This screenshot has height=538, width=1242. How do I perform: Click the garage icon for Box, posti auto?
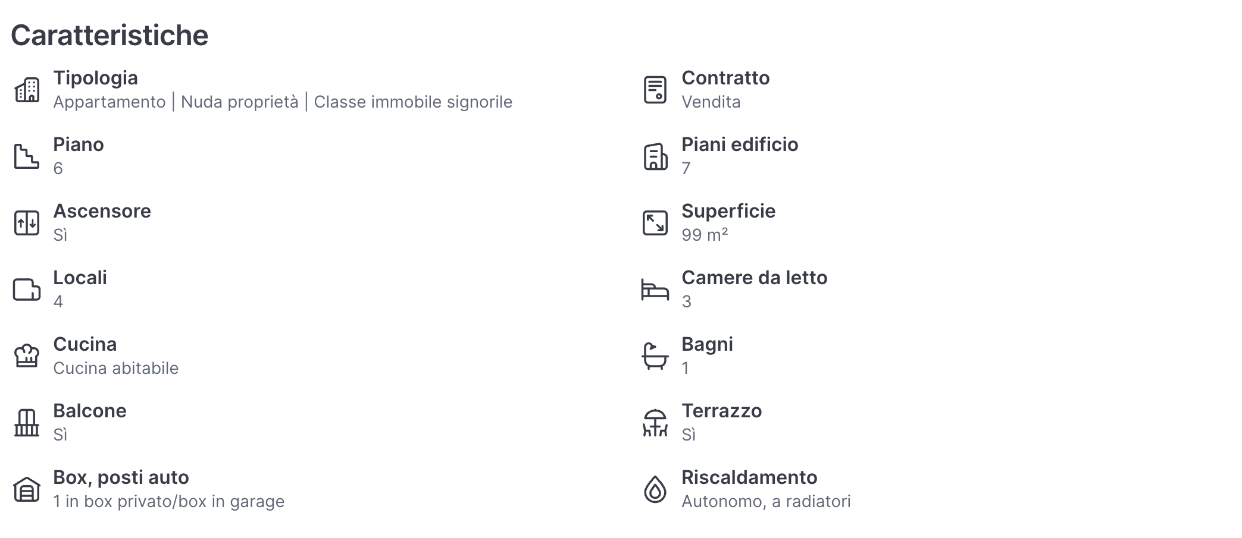(x=27, y=489)
